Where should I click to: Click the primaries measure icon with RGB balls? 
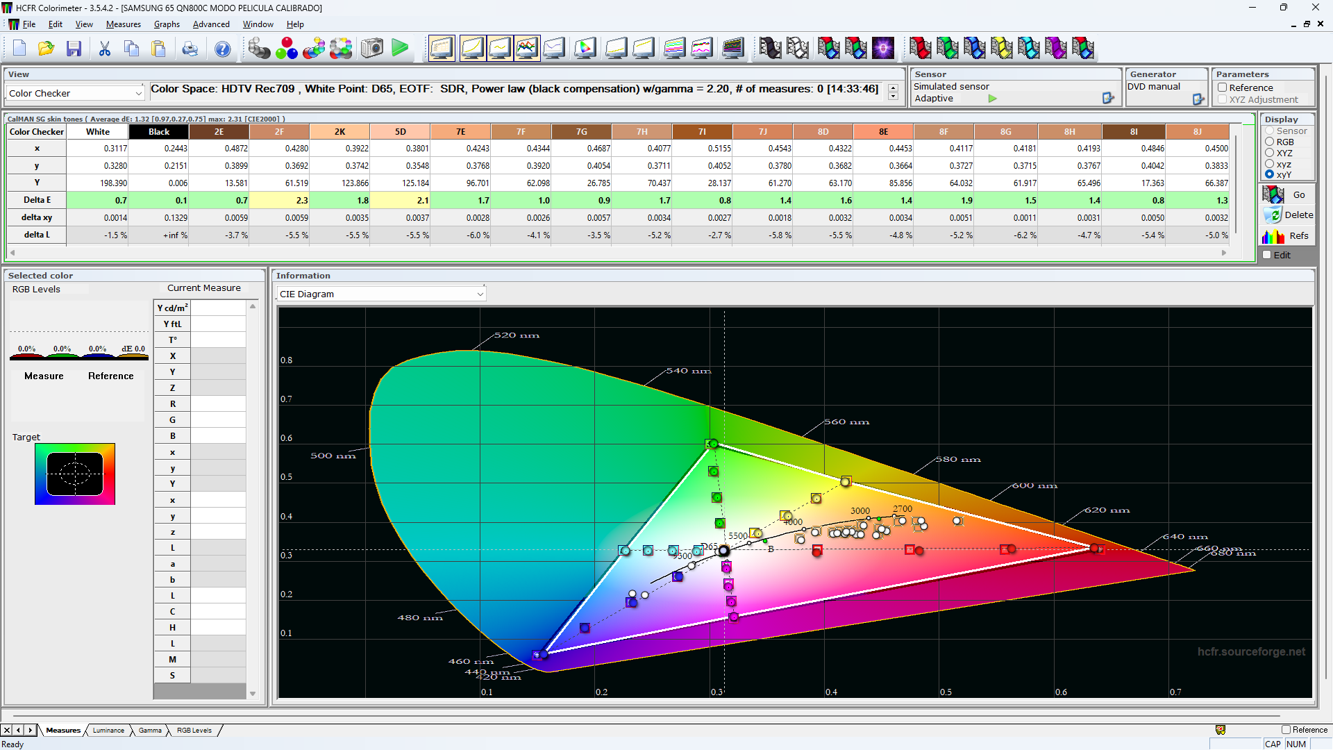click(x=287, y=48)
